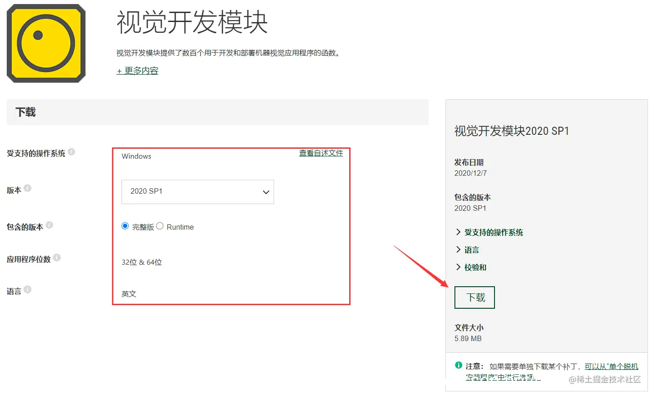Click the 下载 download button

[x=475, y=297]
